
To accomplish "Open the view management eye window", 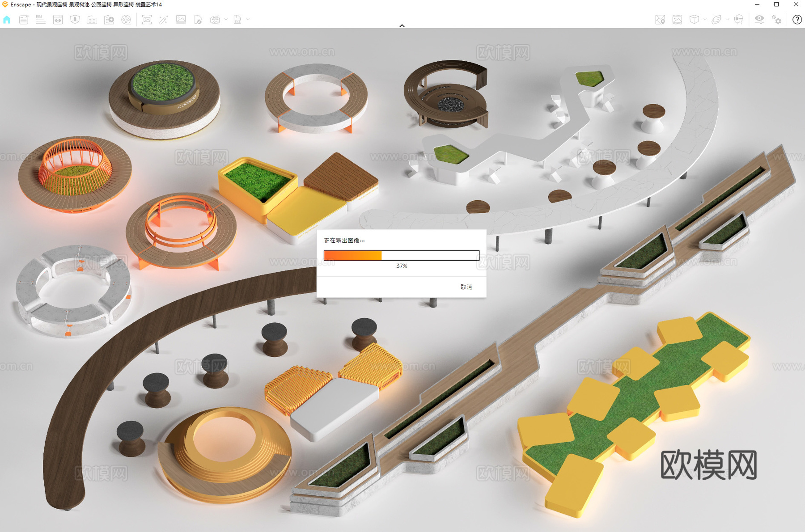I will tap(58, 20).
